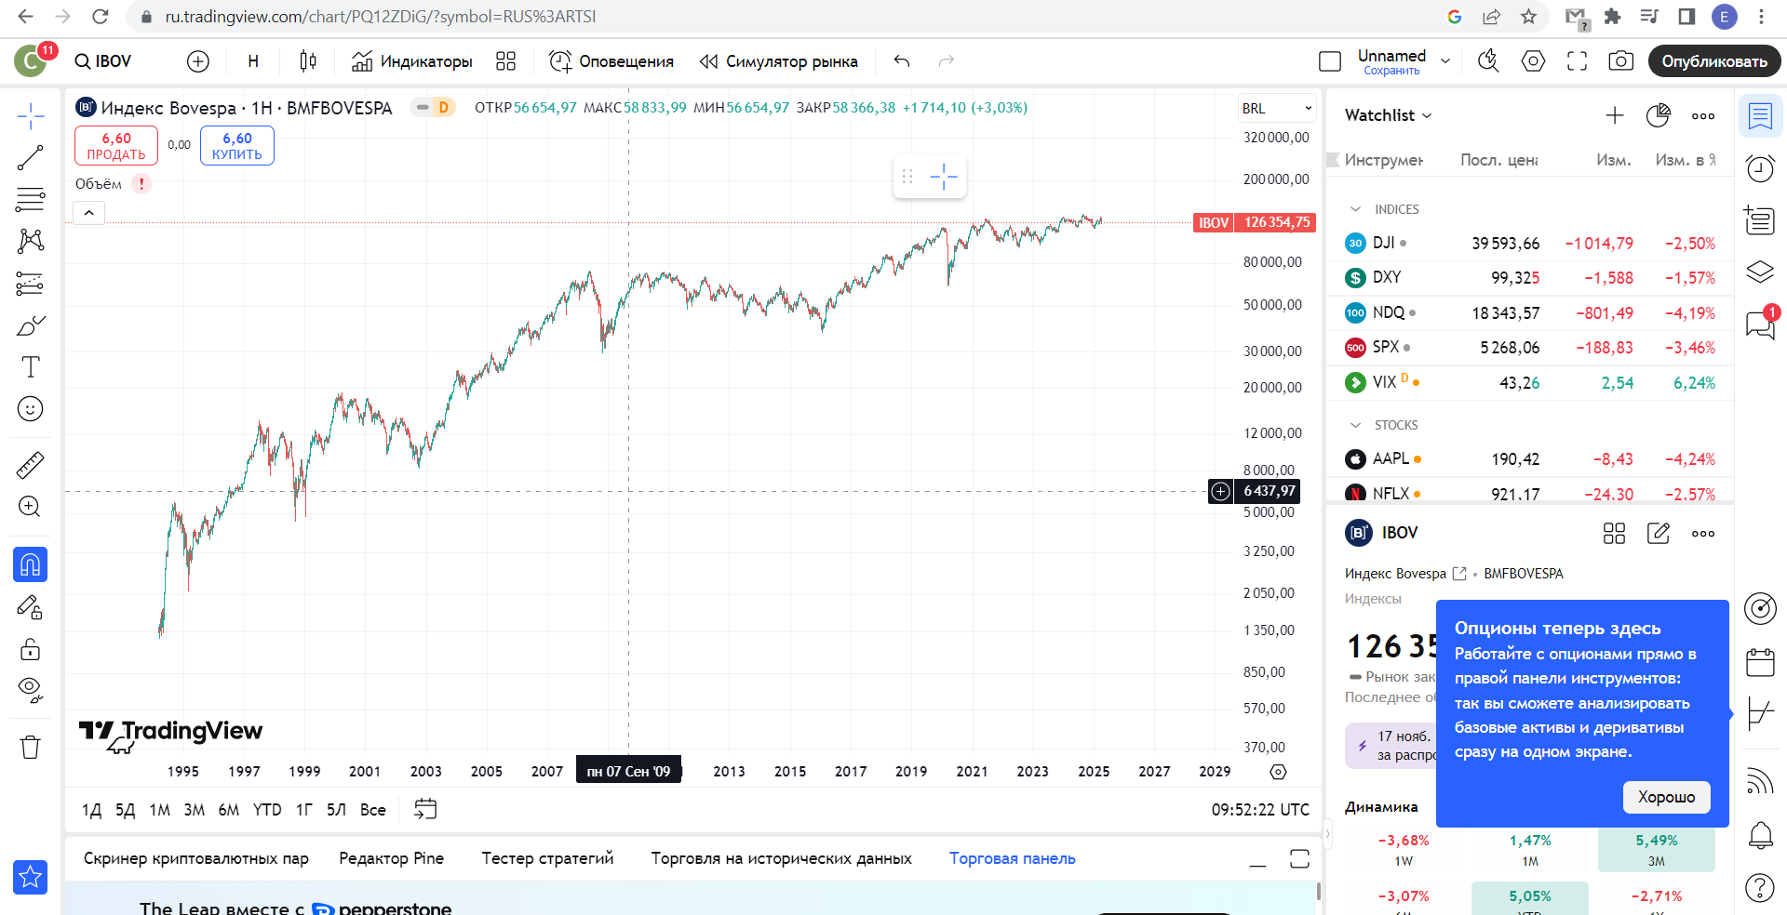This screenshot has height=915, width=1787.
Task: Open notifications bell in sidebar
Action: click(x=1760, y=835)
